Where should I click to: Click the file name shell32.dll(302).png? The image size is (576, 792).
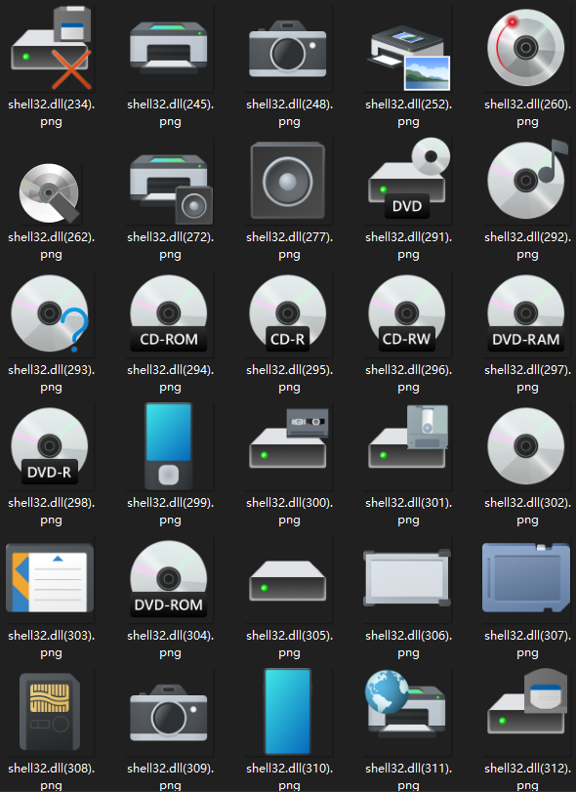(x=527, y=511)
